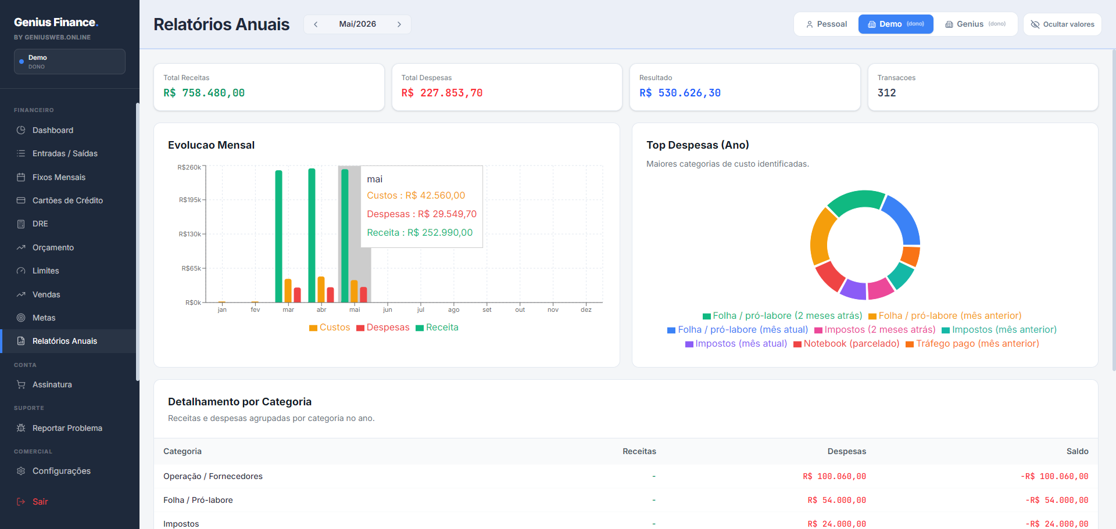The width and height of the screenshot is (1116, 529).
Task: Open the Demo DONO account selector
Action: tap(70, 62)
